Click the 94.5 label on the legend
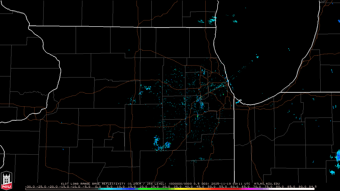The height and width of the screenshot is (191, 340). click(x=312, y=186)
